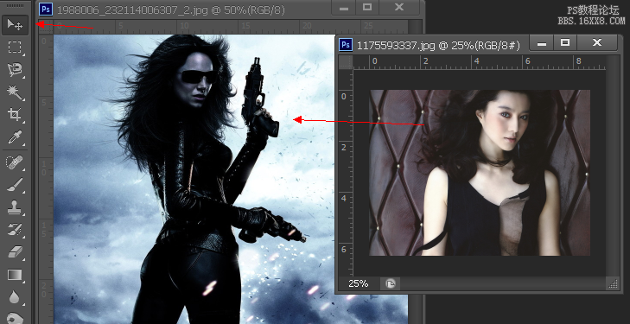Click the portrait photo in the small window
630x324 pixels.
480,173
